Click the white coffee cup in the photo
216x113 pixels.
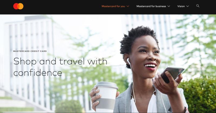pyautogui.click(x=107, y=97)
